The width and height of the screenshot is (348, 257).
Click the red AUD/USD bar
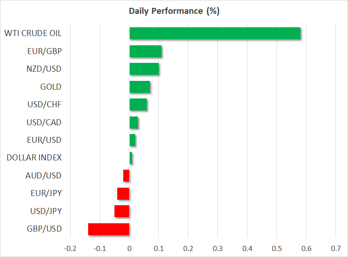coord(126,176)
